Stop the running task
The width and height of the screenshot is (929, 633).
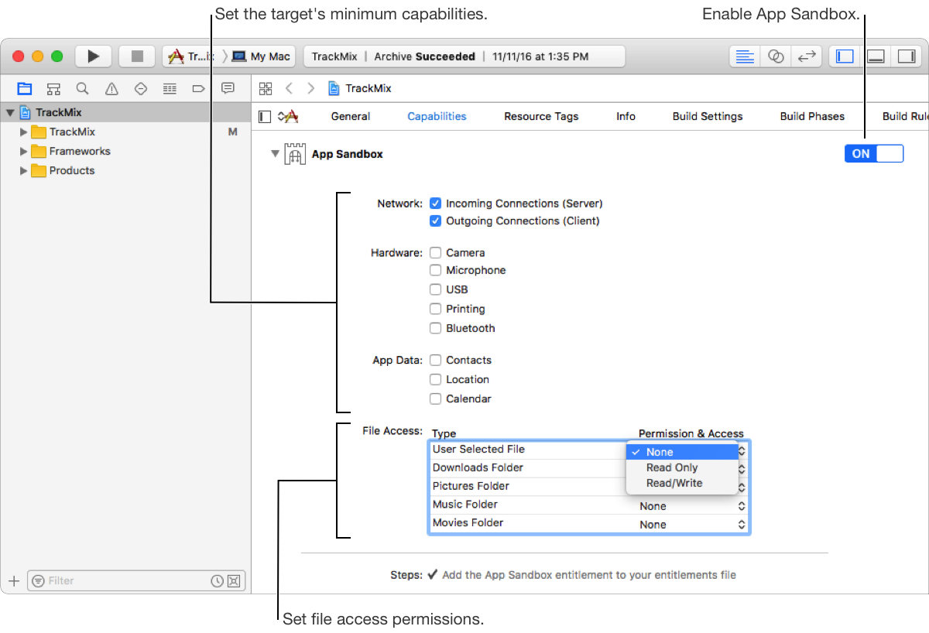[137, 56]
